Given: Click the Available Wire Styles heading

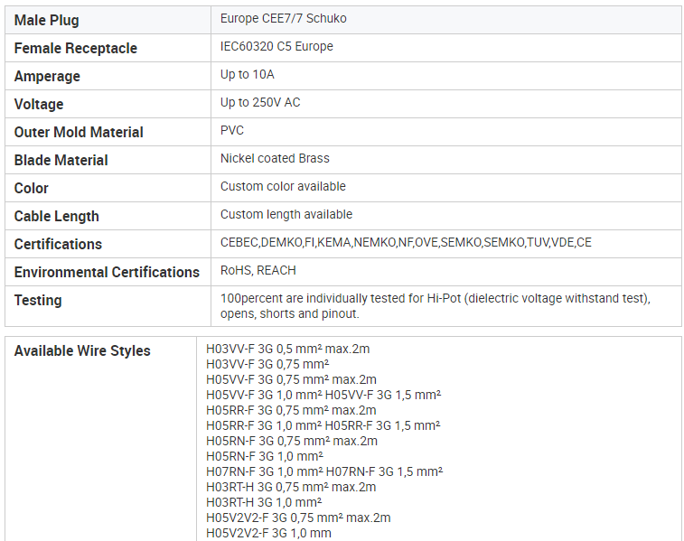Looking at the screenshot, I should click(82, 351).
